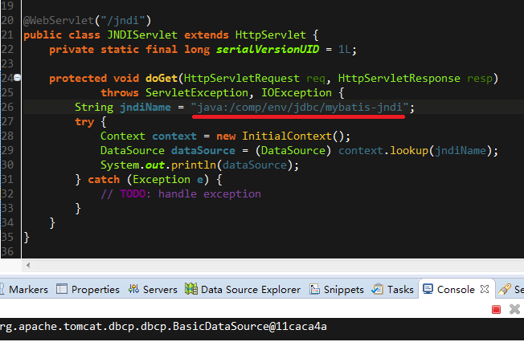Viewport: 524px width, 342px height.
Task: Click the Properties tab table icon
Action: pyautogui.click(x=62, y=289)
